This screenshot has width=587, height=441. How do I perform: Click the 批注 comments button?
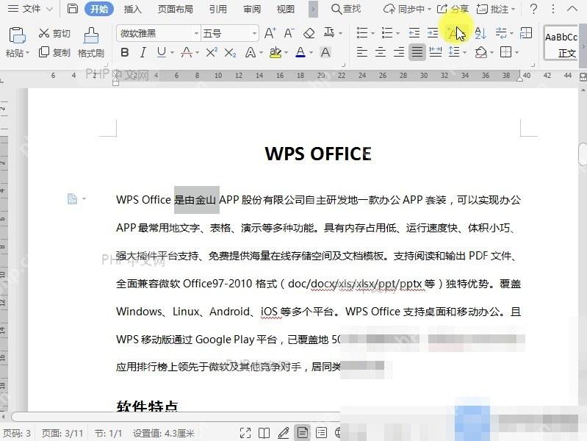pos(496,9)
